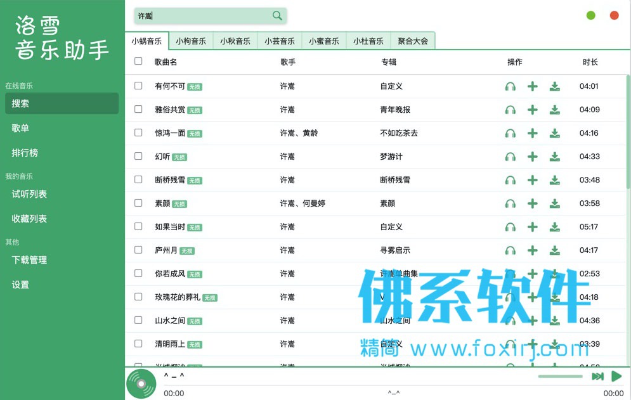This screenshot has width=631, height=400.
Task: Download the song 如果当时
Action: click(x=554, y=227)
